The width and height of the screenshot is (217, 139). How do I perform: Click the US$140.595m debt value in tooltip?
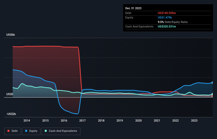click(x=167, y=13)
